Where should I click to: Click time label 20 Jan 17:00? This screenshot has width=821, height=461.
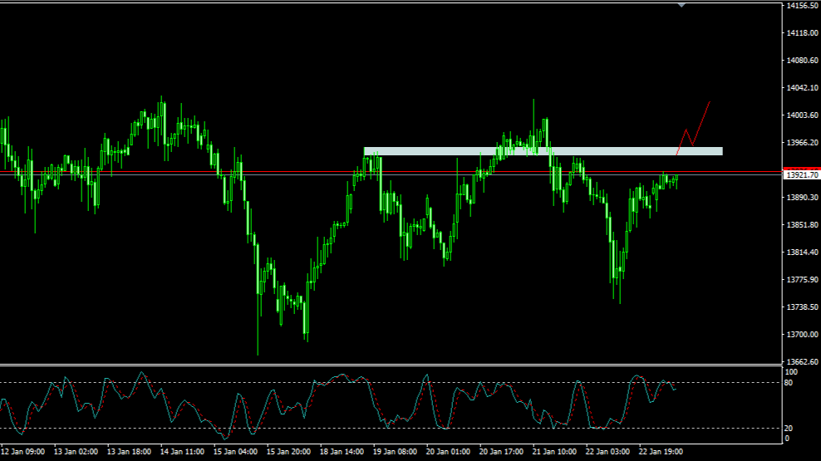501,452
